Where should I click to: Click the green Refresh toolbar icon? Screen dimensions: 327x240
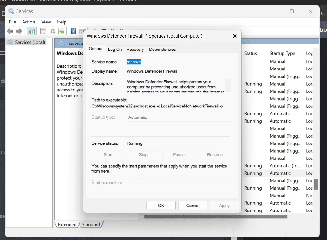click(x=53, y=31)
